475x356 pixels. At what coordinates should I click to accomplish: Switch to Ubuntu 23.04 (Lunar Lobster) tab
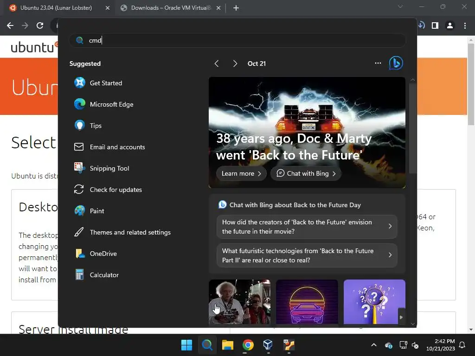pyautogui.click(x=56, y=8)
